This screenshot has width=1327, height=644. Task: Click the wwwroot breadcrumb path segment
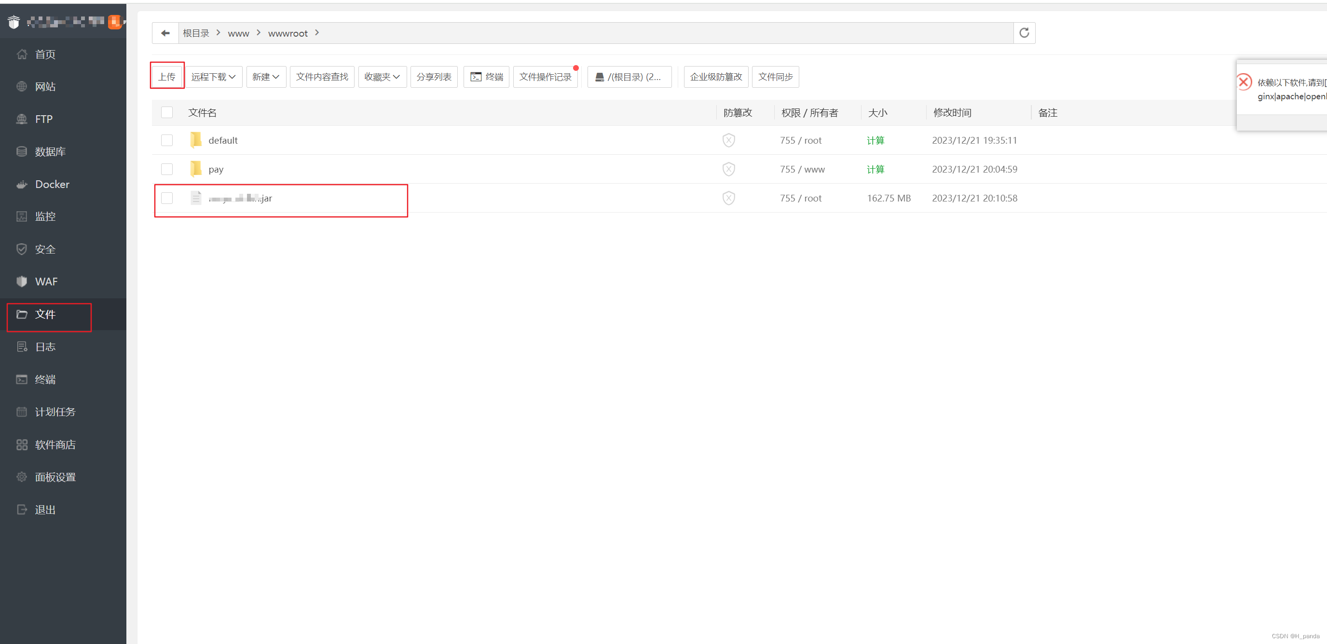pyautogui.click(x=287, y=33)
